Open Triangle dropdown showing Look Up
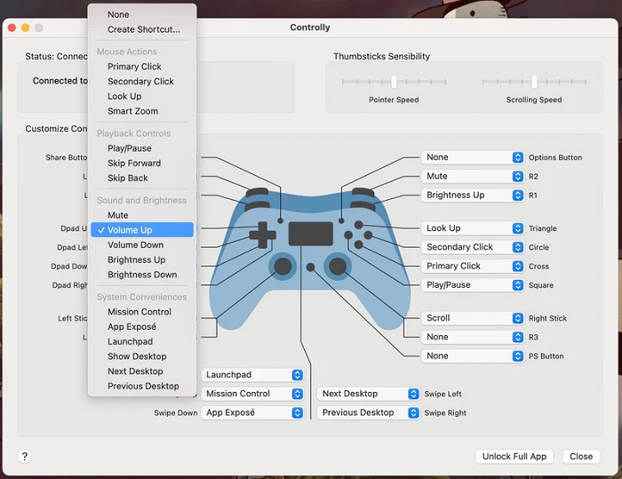The width and height of the screenshot is (622, 479). coord(473,228)
